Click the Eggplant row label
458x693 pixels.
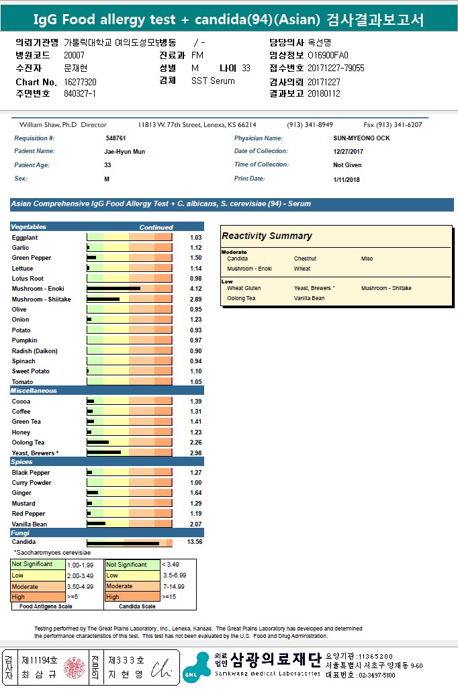[x=25, y=238]
